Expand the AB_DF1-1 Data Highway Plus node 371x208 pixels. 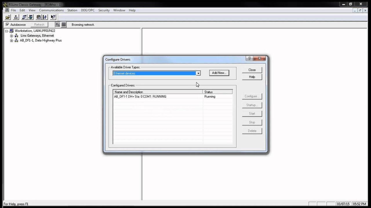(x=12, y=41)
